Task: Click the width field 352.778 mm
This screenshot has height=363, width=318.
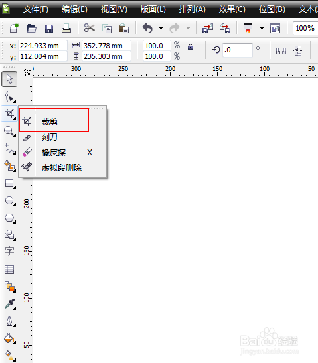Action: (x=106, y=46)
